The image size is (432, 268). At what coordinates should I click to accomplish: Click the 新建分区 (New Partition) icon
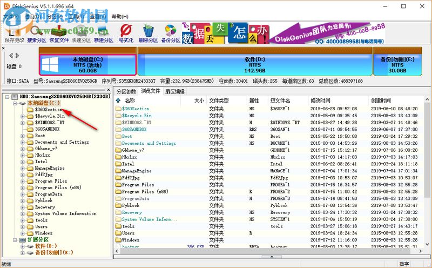(104, 33)
